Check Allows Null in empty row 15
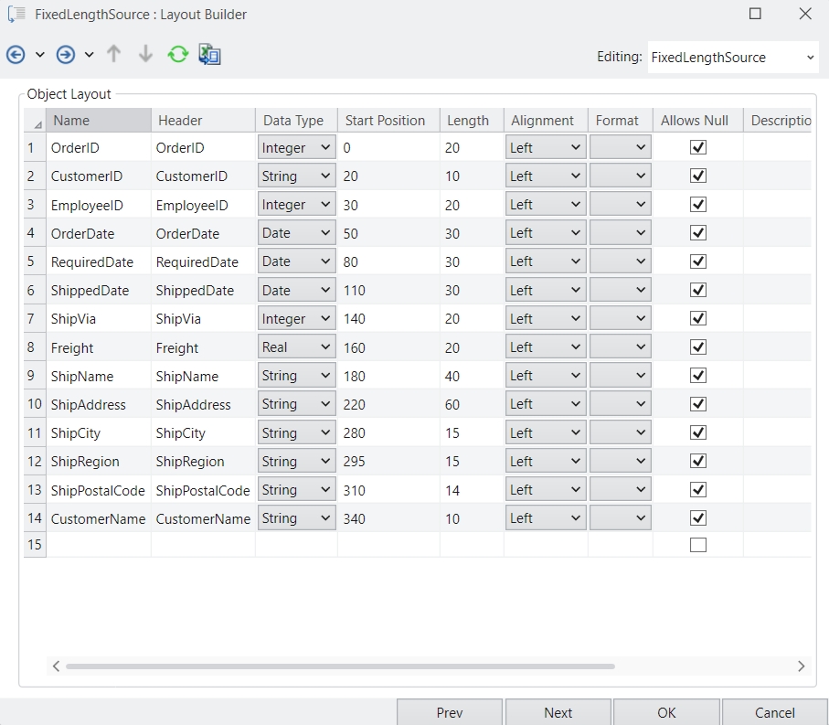829x725 pixels. point(698,546)
